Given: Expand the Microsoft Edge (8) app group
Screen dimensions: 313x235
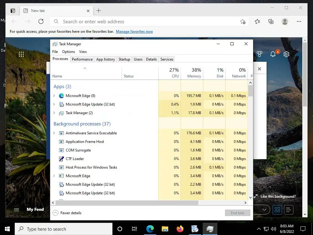Looking at the screenshot, I should (54, 96).
